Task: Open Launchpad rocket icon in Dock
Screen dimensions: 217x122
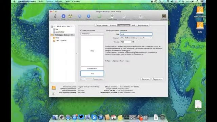Action: [x=62, y=117]
